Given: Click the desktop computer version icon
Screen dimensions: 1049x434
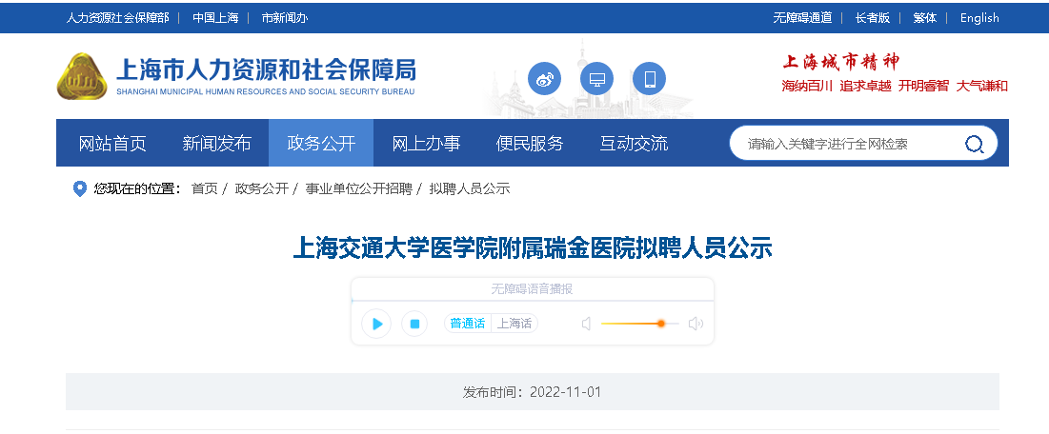Looking at the screenshot, I should pyautogui.click(x=596, y=80).
